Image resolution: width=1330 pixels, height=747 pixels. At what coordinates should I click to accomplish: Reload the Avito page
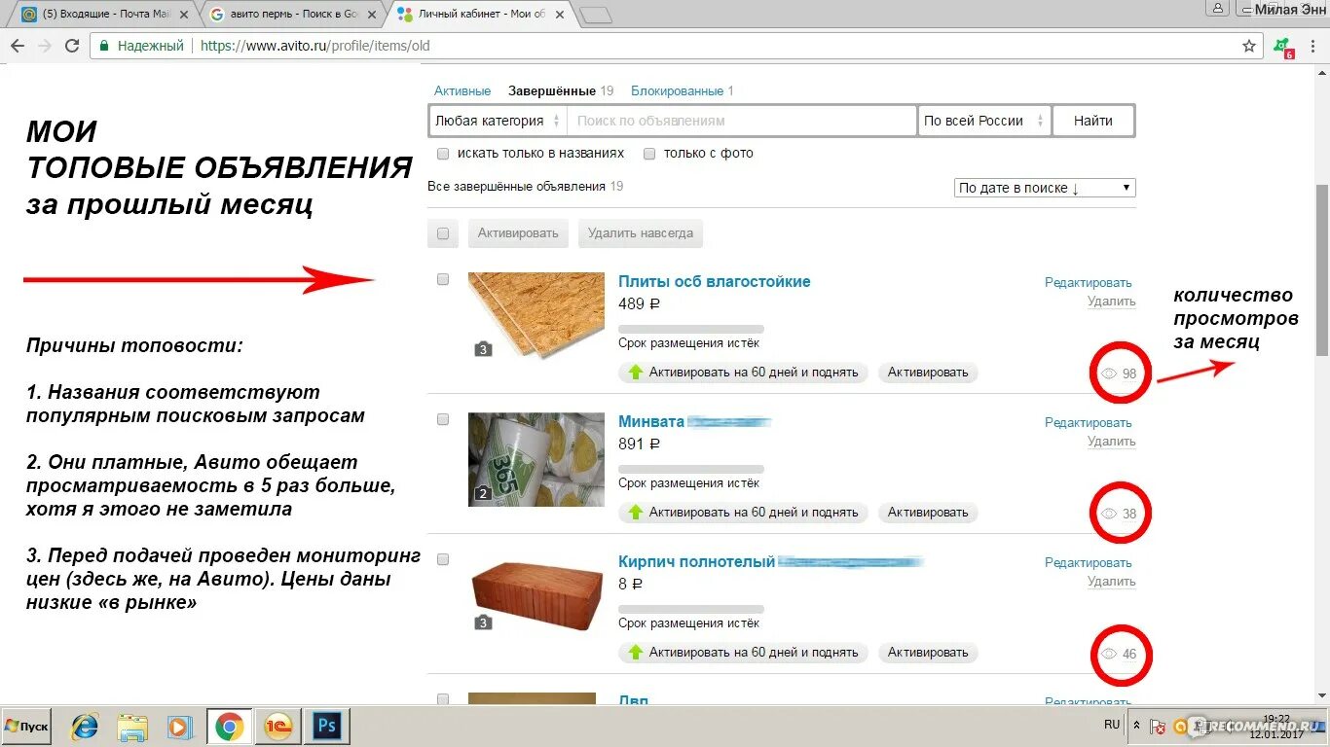tap(72, 46)
